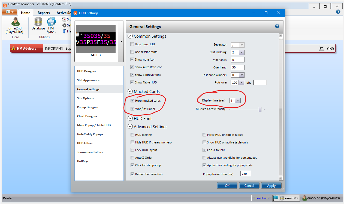This screenshot has width=344, height=204.
Task: Open the Feedback link
Action: point(262,198)
